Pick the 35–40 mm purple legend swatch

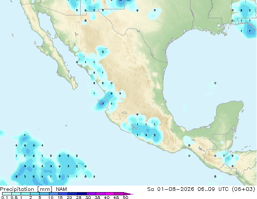click(100, 194)
